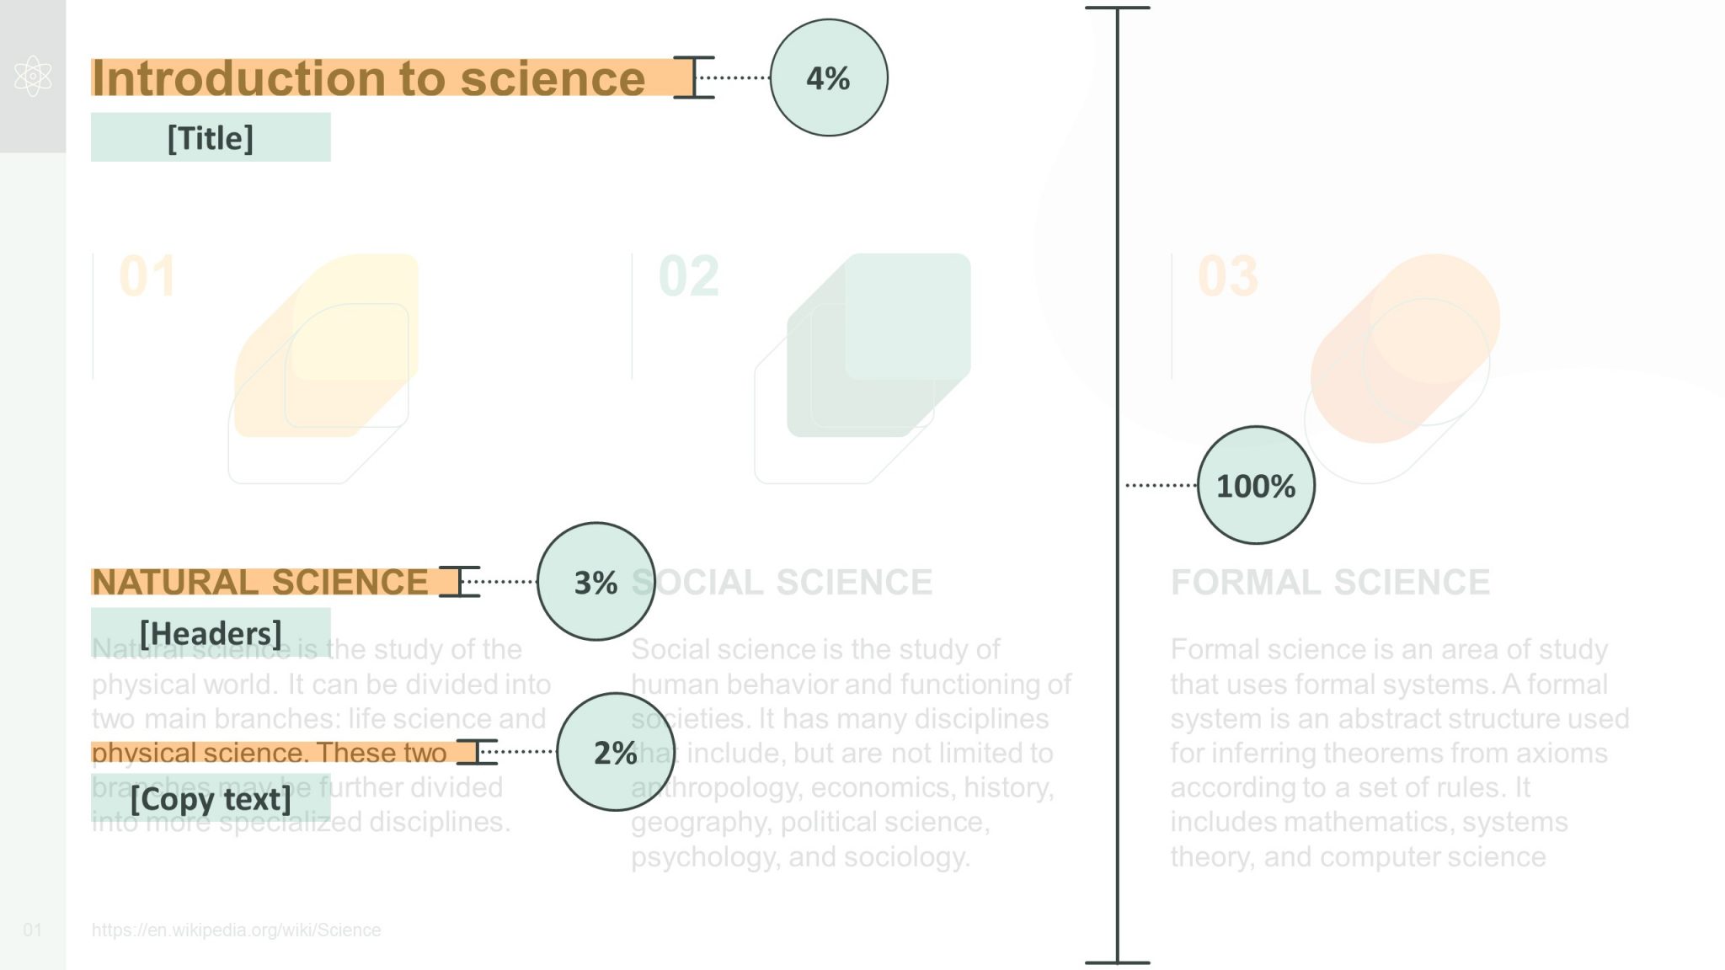Click the orange pill graphic under 03

(x=1402, y=367)
